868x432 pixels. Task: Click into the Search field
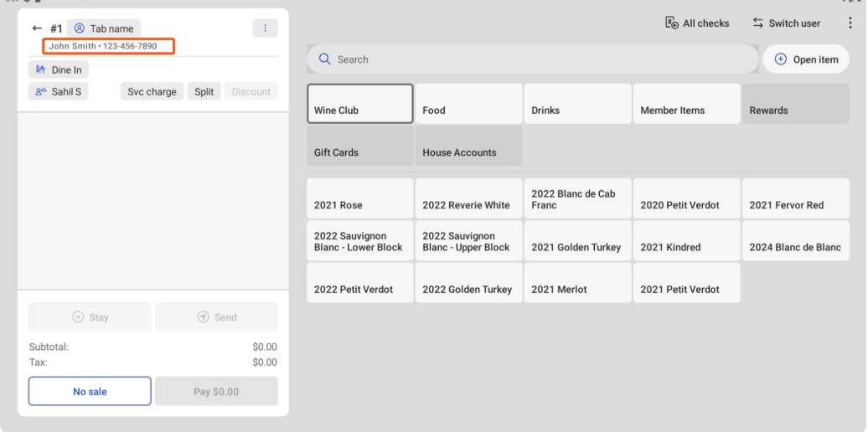click(x=533, y=59)
